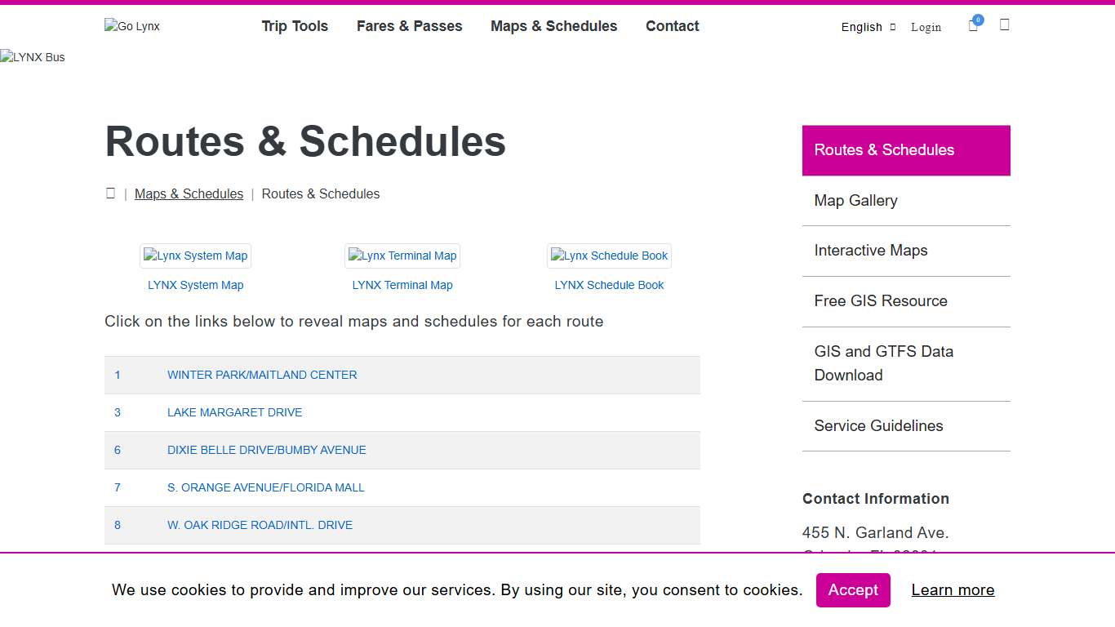The height and width of the screenshot is (627, 1115).
Task: Click the search icon top right
Action: click(x=1004, y=25)
